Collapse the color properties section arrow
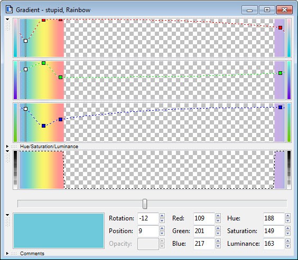The image size is (298, 260). (x=7, y=215)
